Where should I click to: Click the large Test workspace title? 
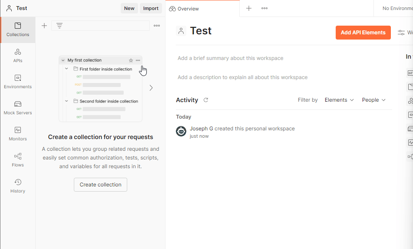201,31
